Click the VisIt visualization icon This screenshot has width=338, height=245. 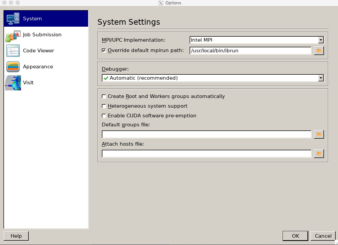point(13,83)
